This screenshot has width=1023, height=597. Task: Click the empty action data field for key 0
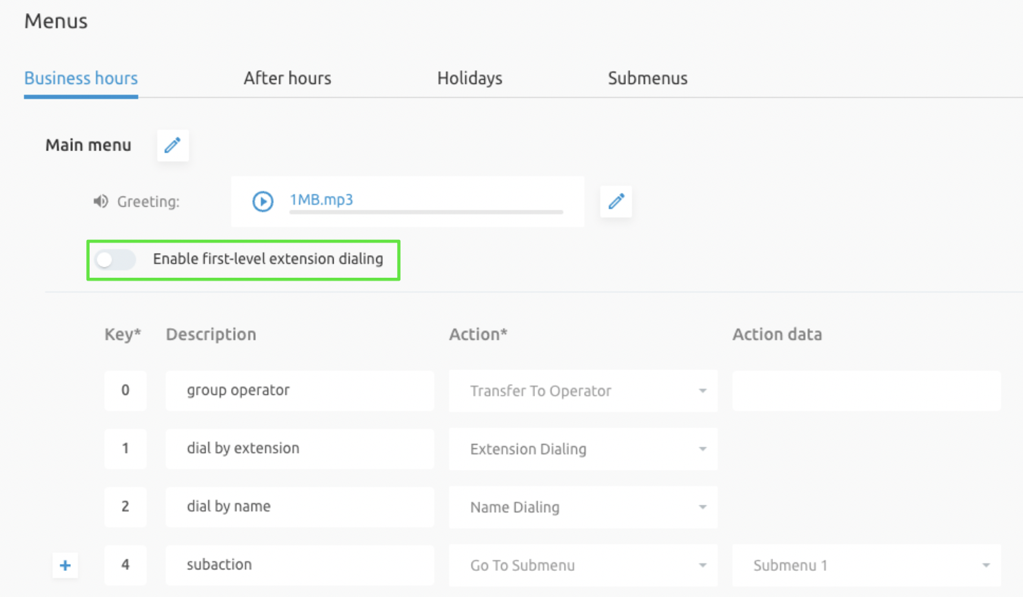[x=866, y=391]
